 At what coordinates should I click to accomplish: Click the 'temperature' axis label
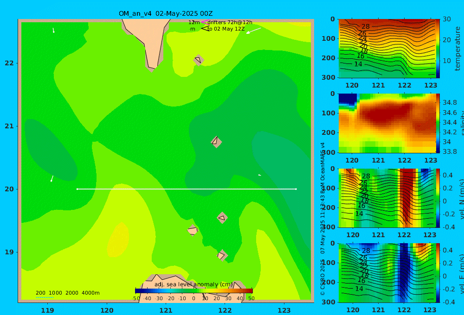(x=458, y=49)
